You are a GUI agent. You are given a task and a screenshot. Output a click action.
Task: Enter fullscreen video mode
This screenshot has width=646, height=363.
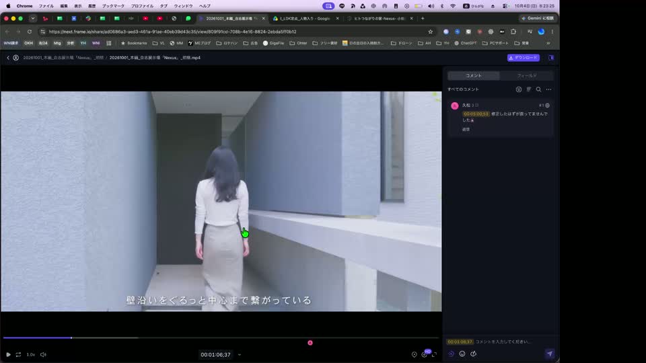click(434, 354)
